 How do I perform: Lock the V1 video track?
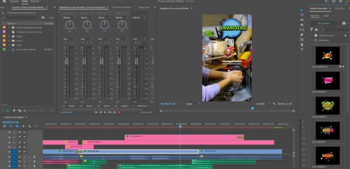(9, 152)
